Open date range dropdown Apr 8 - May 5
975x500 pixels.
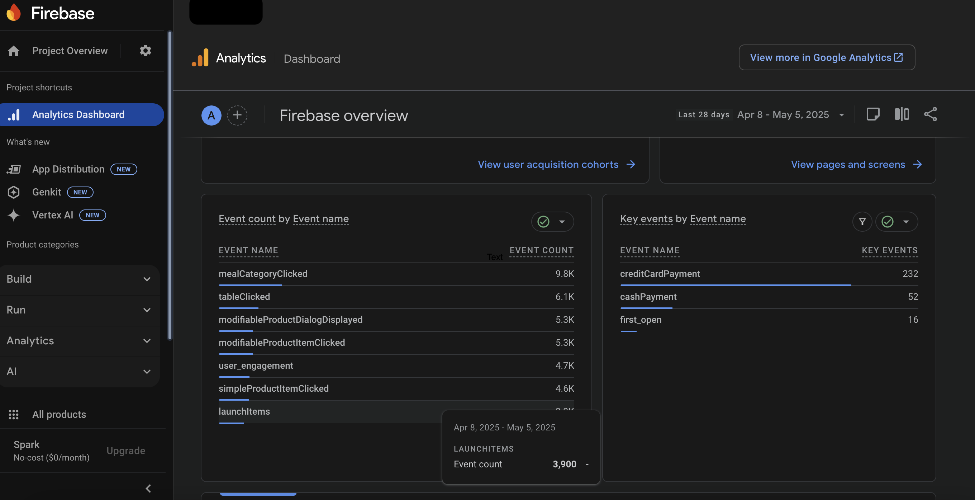pos(791,115)
